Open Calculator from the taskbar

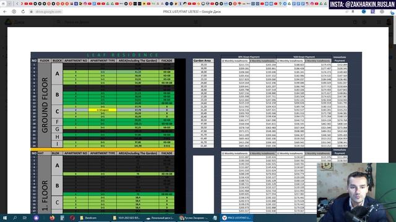62,218
